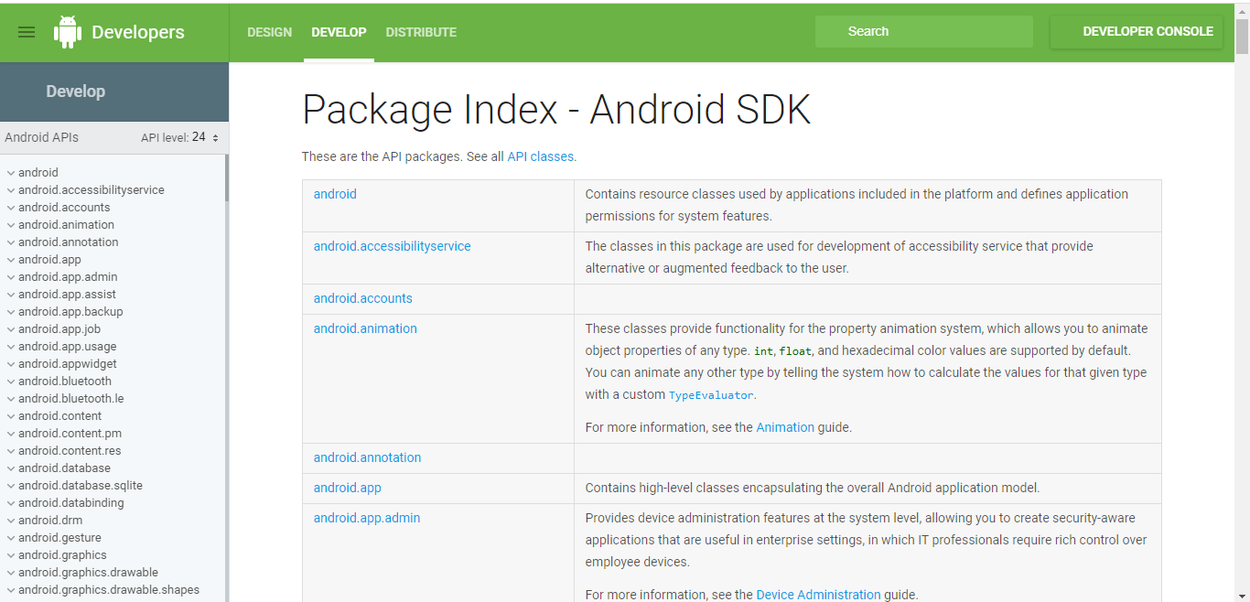Open the android.accessibilityservice package page
This screenshot has height=602, width=1250.
[392, 246]
